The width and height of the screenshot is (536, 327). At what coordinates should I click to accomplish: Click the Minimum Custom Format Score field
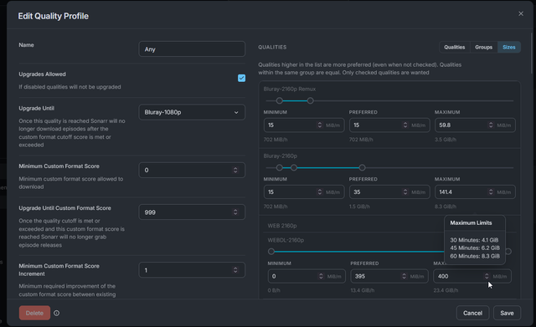tap(192, 170)
